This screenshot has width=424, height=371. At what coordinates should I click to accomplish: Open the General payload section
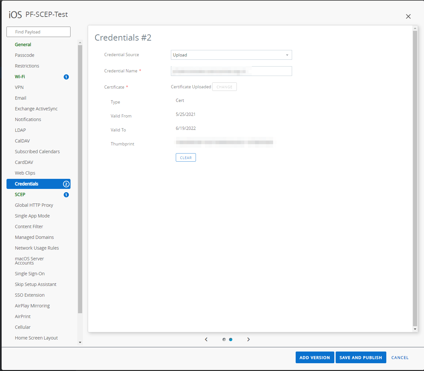[x=23, y=44]
